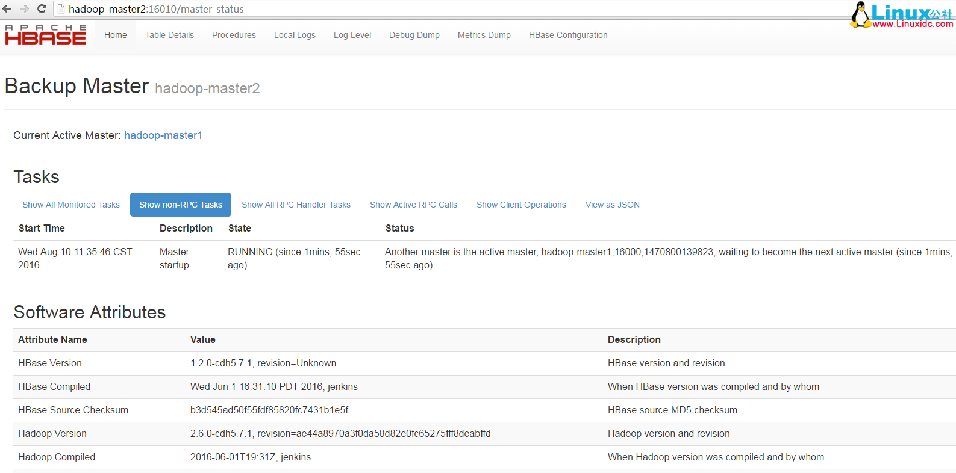Click the 'Software Attributes' heading
Image resolution: width=956 pixels, height=473 pixels.
pyautogui.click(x=90, y=312)
